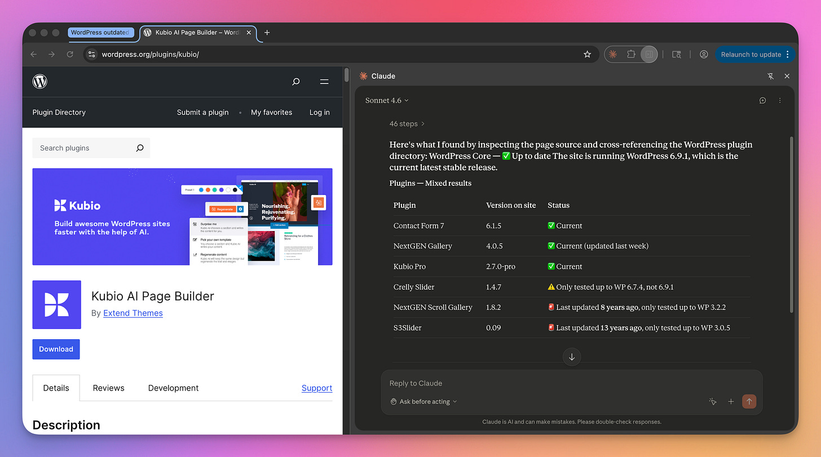Screen dimensions: 821x457
Task: Open the Extend Themes author link
Action: (133, 313)
